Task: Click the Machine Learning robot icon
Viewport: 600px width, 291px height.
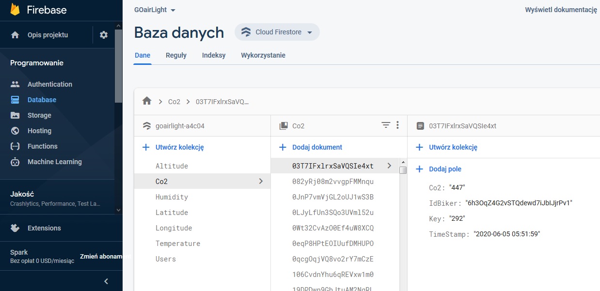Action: pyautogui.click(x=15, y=162)
